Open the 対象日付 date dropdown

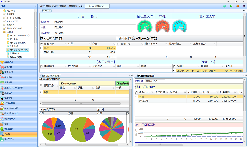pos(164,81)
